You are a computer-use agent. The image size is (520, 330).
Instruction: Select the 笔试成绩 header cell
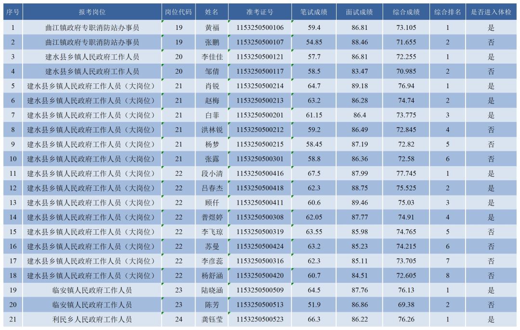[314, 12]
